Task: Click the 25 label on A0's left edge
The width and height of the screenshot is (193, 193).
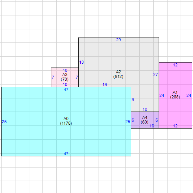Action: [x=4, y=122]
